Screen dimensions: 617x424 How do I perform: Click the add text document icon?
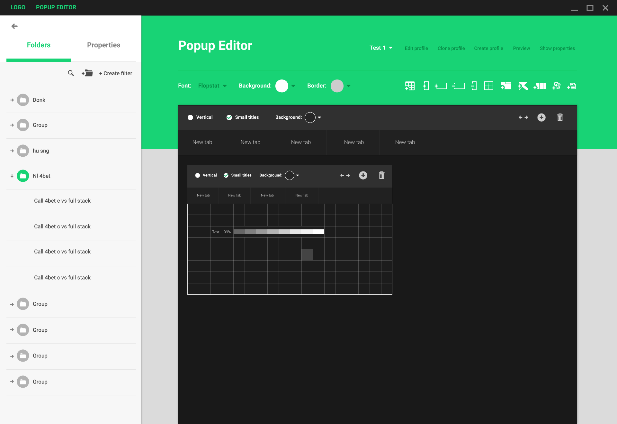pos(571,86)
